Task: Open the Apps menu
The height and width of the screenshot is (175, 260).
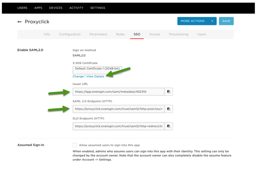Action: pos(38,8)
